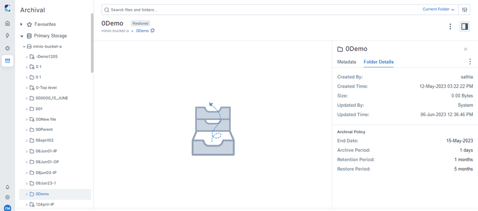Select the 08jun03-IP folder
This screenshot has width=478, height=211.
[x=46, y=172]
